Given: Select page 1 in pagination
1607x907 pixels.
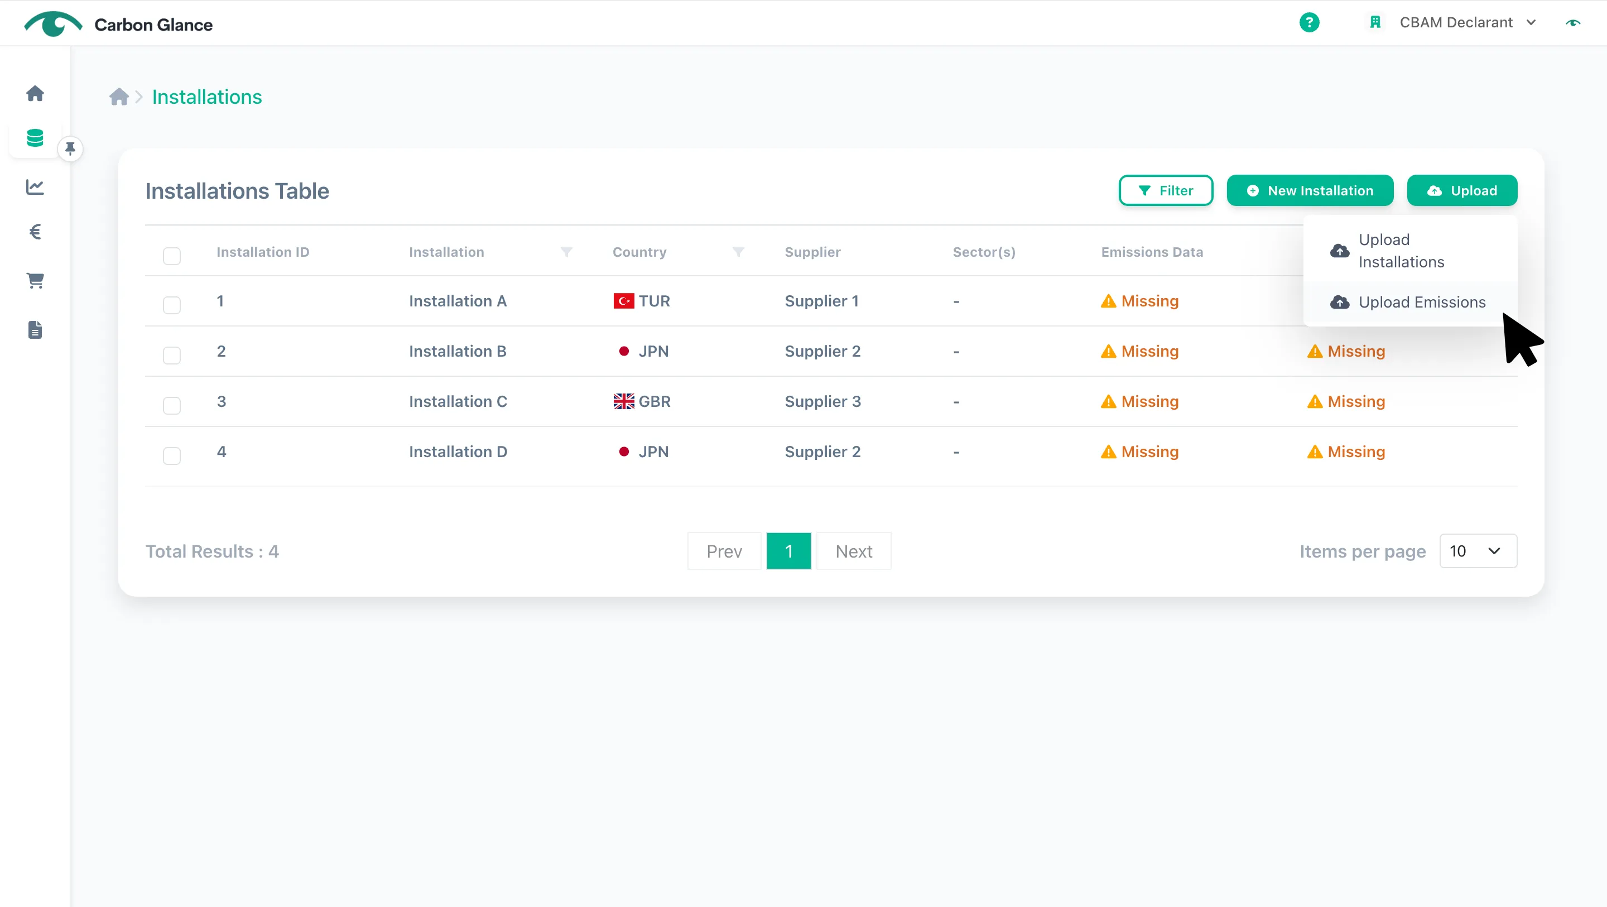Looking at the screenshot, I should [x=788, y=550].
